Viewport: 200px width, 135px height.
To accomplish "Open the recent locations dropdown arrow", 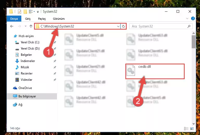I will click(x=26, y=26).
